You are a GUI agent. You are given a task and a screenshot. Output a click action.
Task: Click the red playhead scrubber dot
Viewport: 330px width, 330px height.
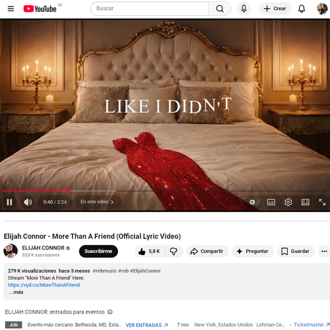(68, 191)
